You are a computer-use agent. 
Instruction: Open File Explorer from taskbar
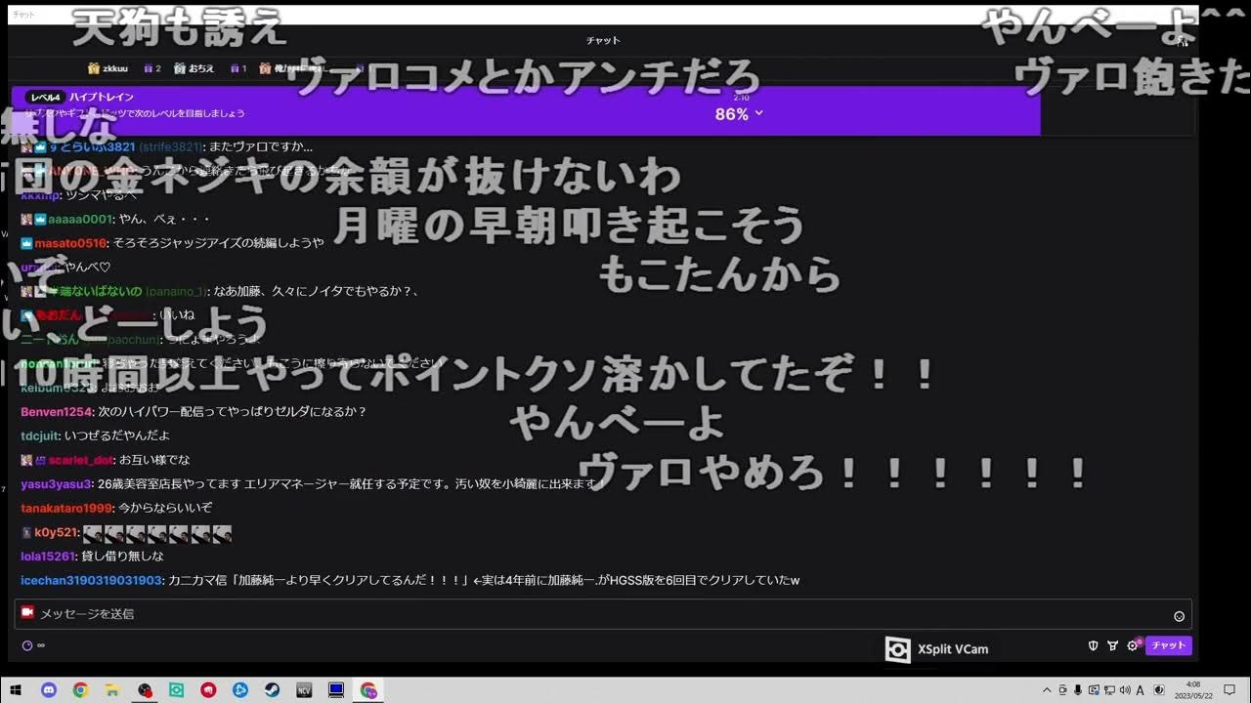pyautogui.click(x=112, y=690)
